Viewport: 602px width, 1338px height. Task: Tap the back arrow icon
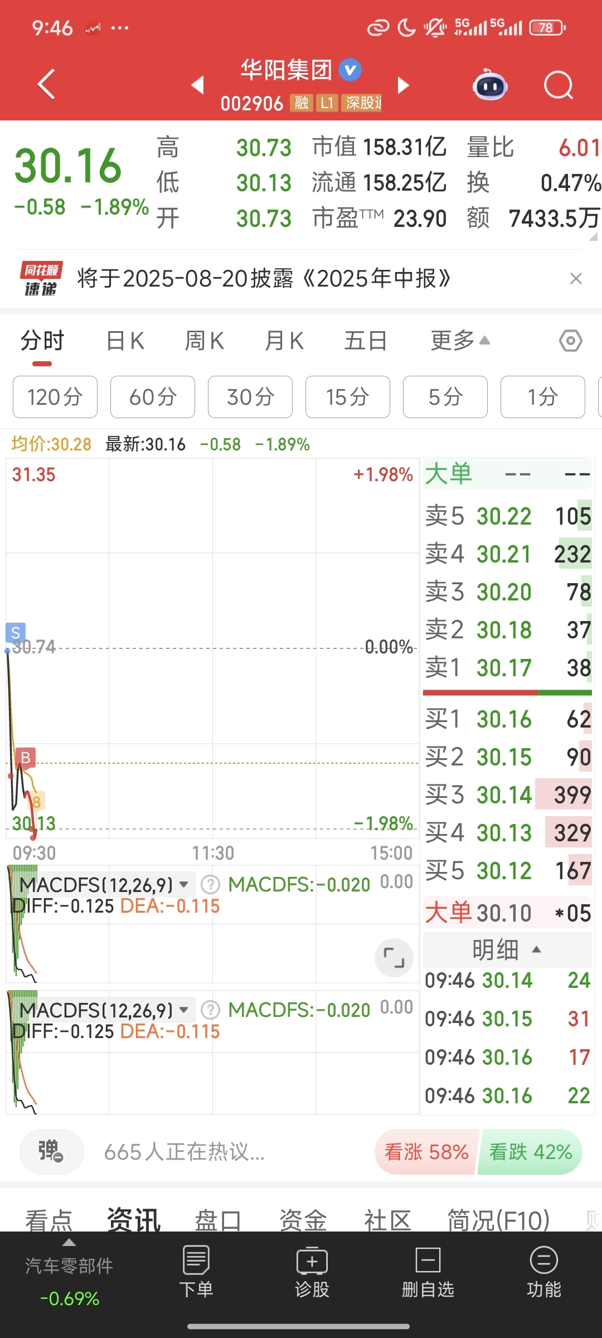(x=46, y=85)
